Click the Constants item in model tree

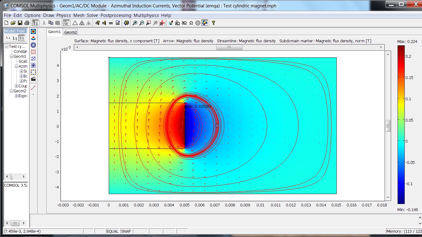[x=20, y=52]
